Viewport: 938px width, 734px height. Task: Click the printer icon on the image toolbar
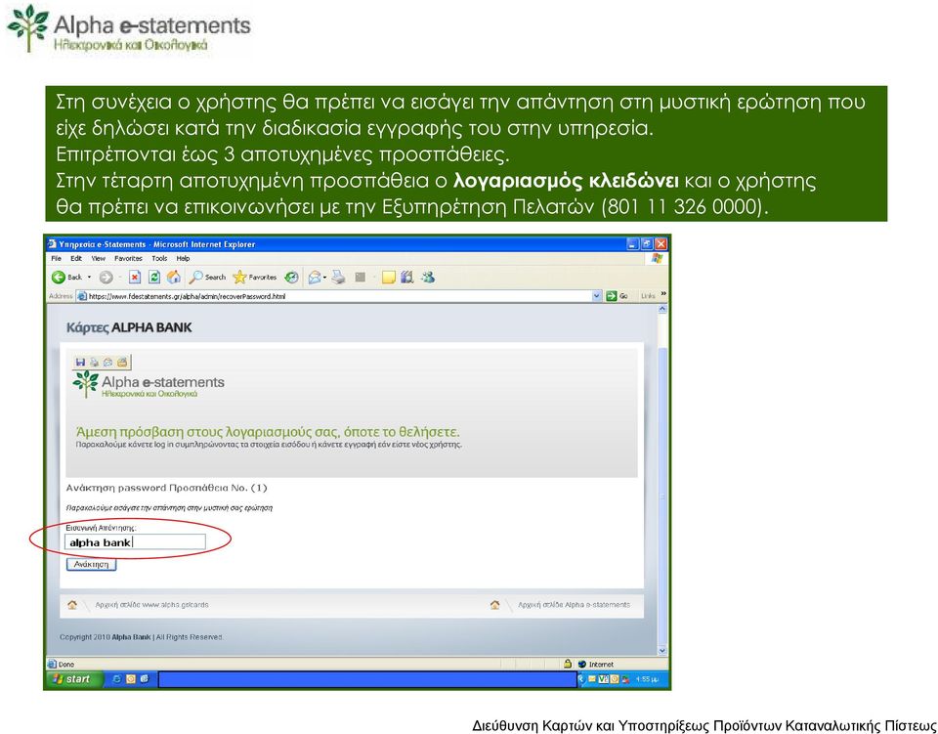[94, 362]
